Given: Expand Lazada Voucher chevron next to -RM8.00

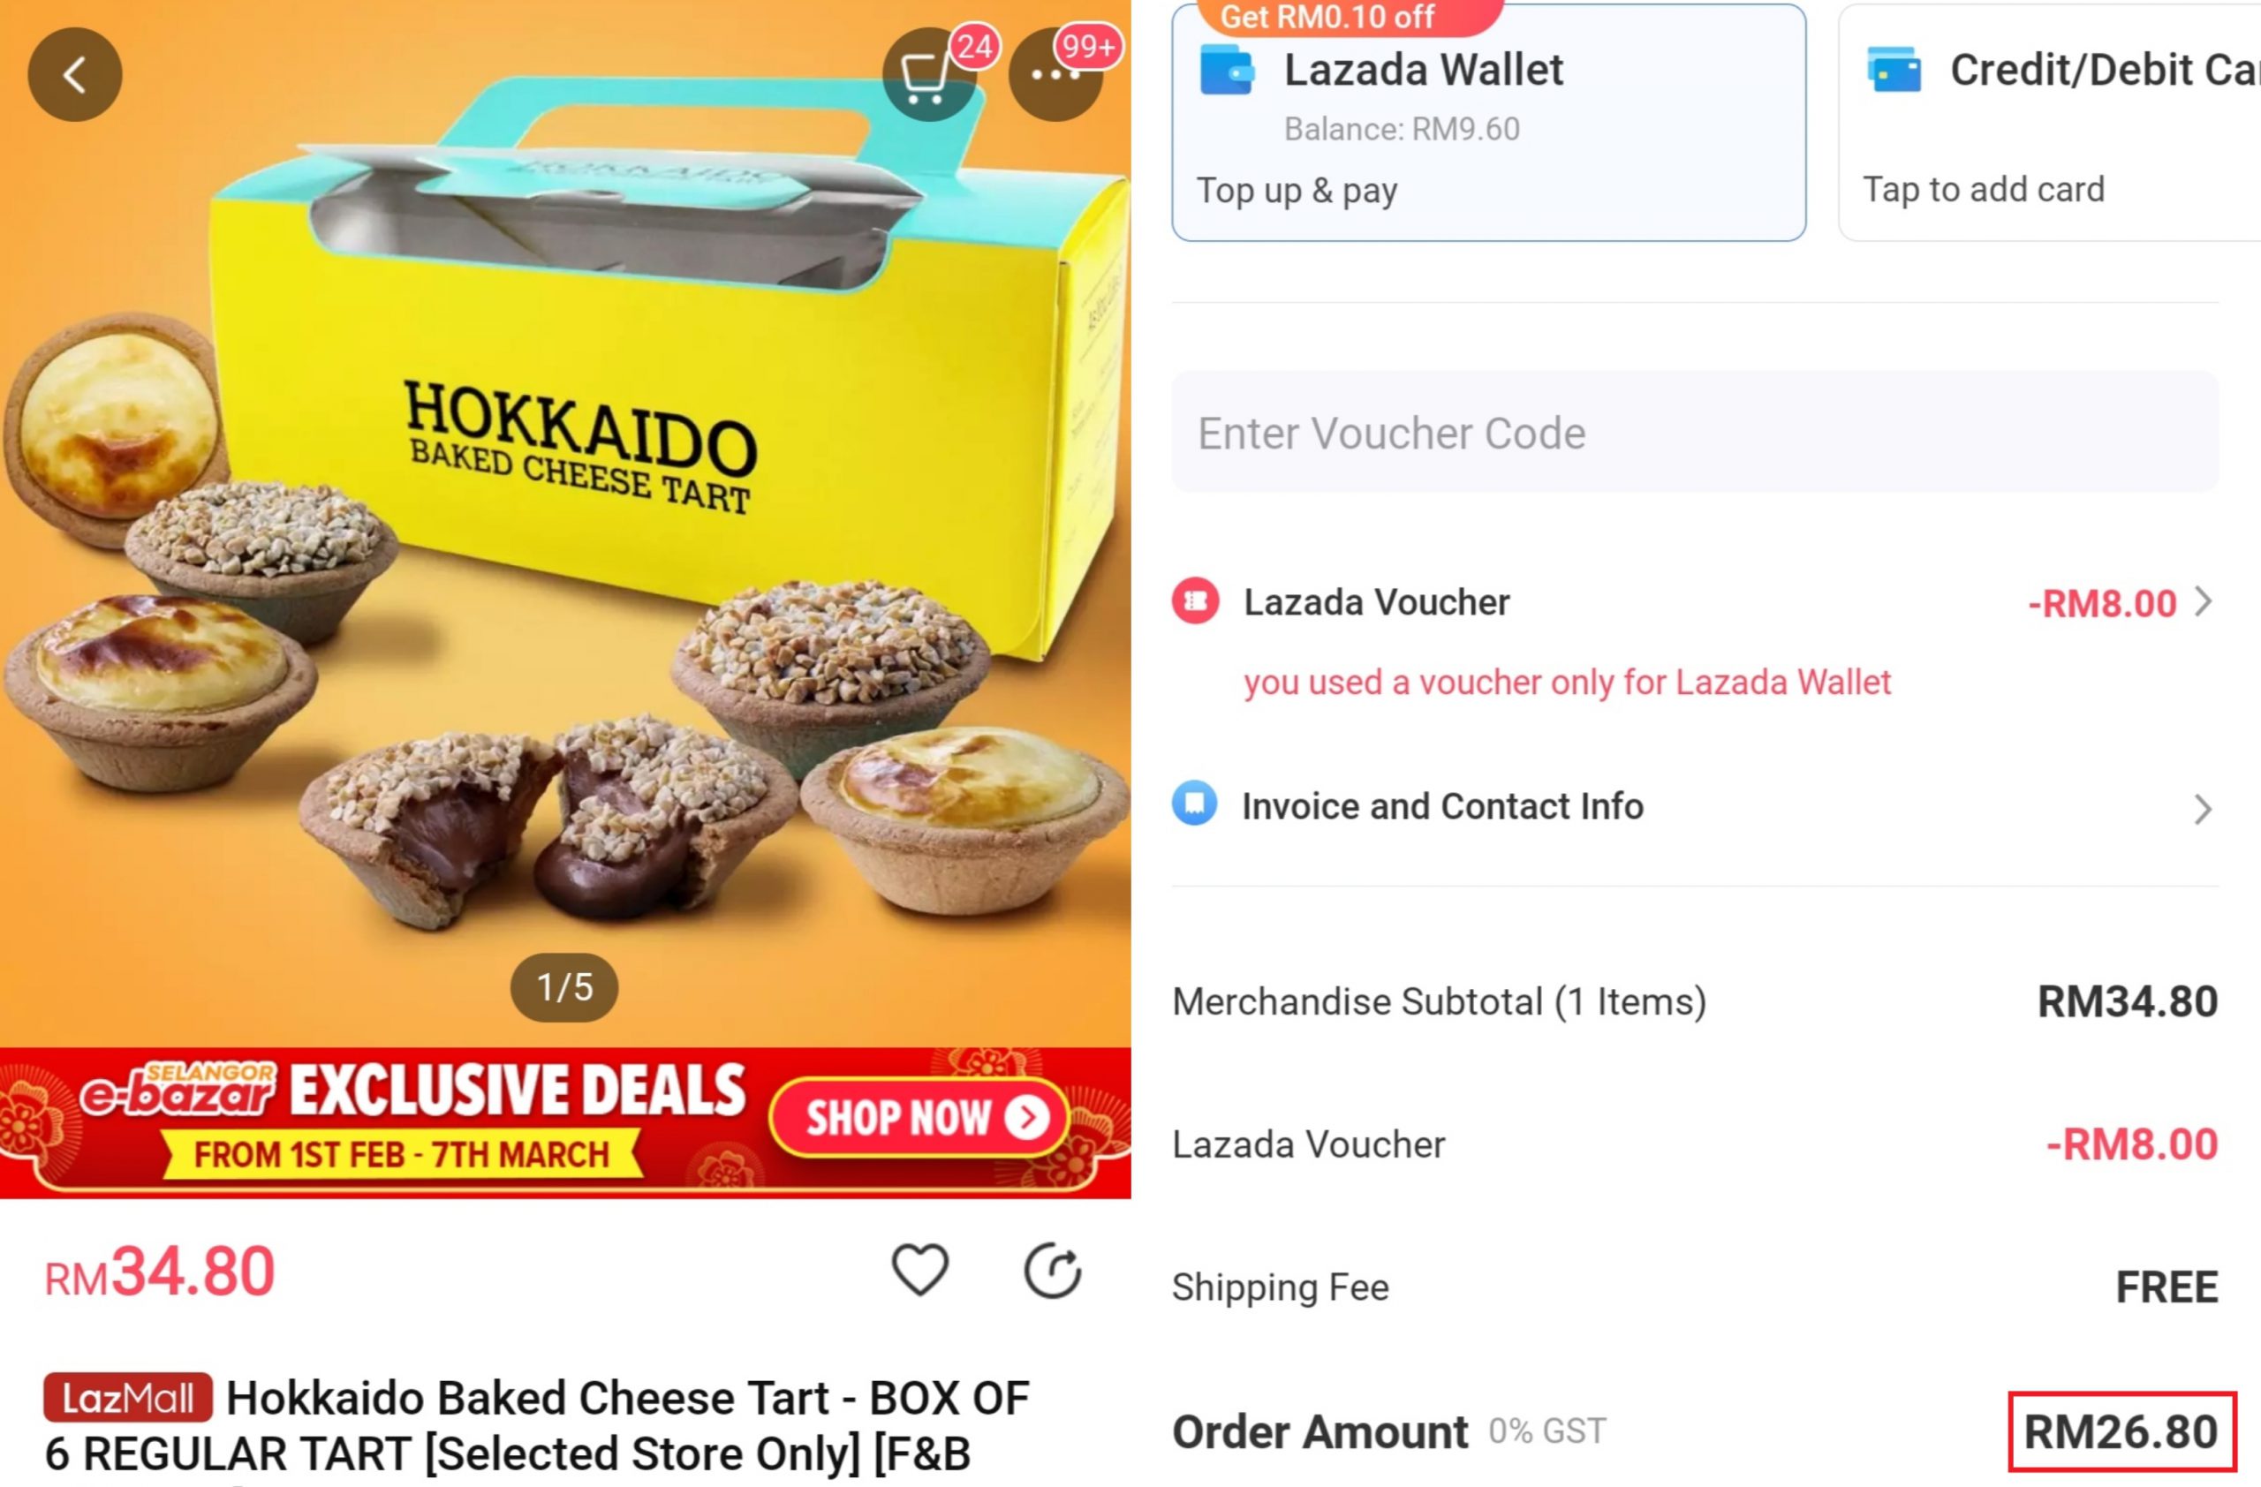Looking at the screenshot, I should coord(2204,601).
